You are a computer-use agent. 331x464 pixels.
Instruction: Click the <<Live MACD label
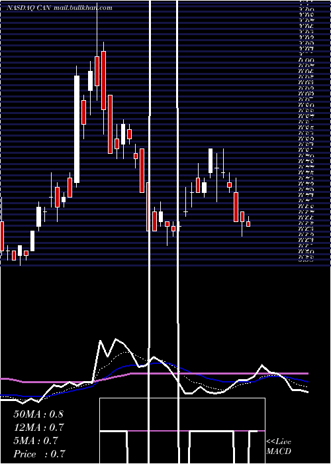point(279,447)
